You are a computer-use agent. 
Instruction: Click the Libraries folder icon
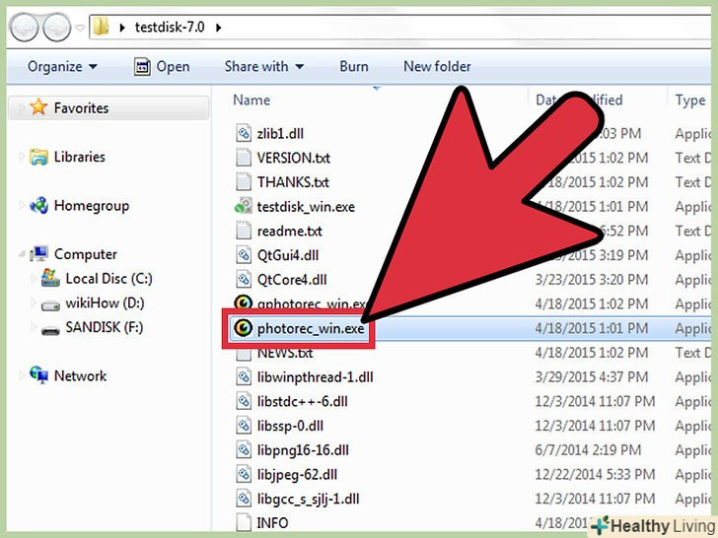(38, 157)
